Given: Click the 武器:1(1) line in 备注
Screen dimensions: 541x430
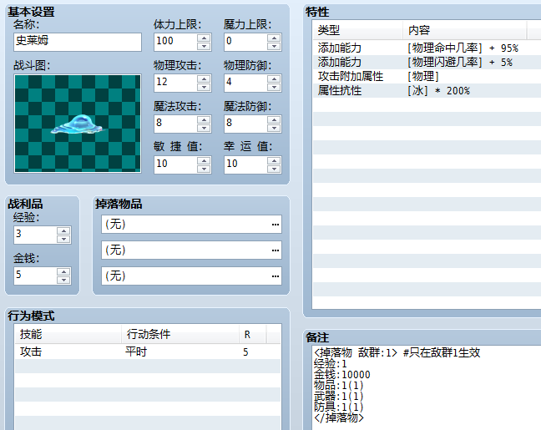Looking at the screenshot, I should point(338,396).
